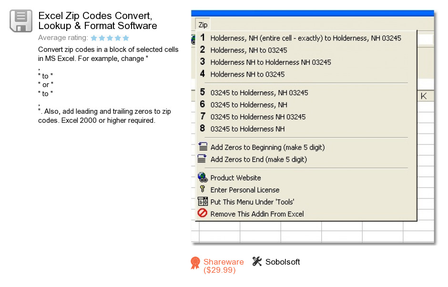Select option 6 03245 to Holderness, NH
Image resolution: width=448 pixels, height=287 pixels.
(x=306, y=104)
